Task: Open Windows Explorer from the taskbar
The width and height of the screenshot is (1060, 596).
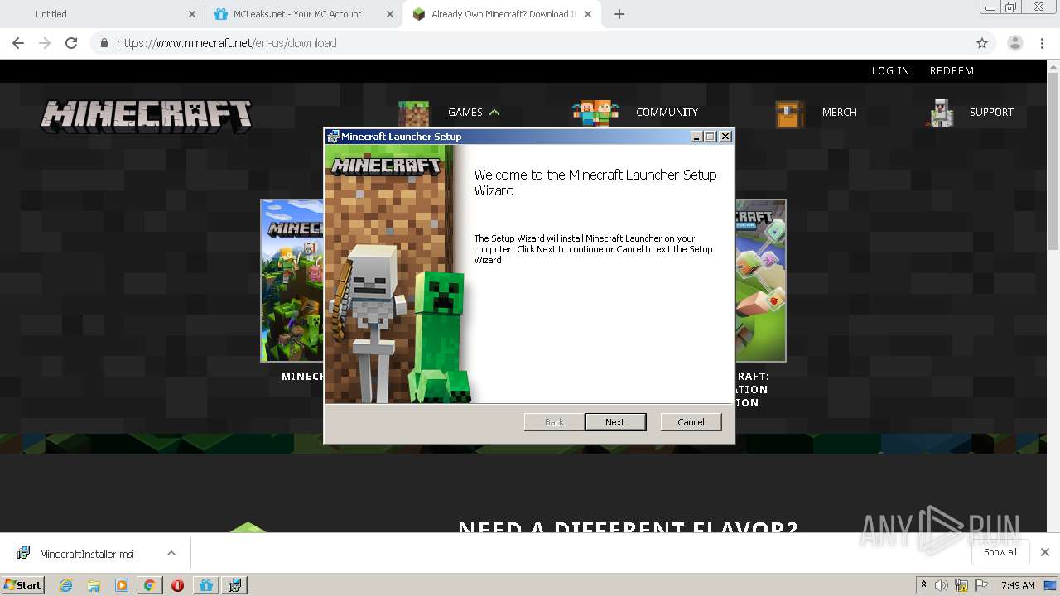Action: [94, 585]
